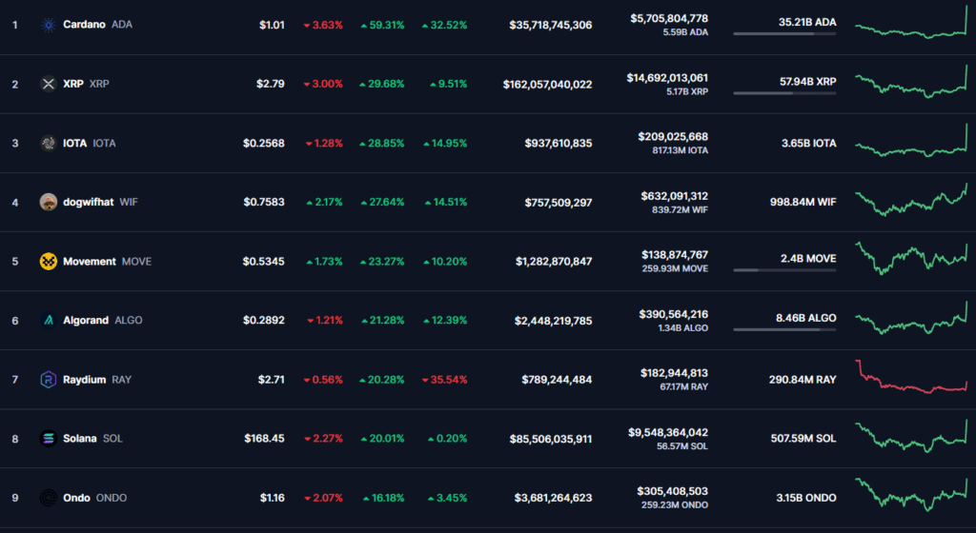This screenshot has width=976, height=533.
Task: Click Raydium market cap $789,244,484
Action: pyautogui.click(x=557, y=380)
